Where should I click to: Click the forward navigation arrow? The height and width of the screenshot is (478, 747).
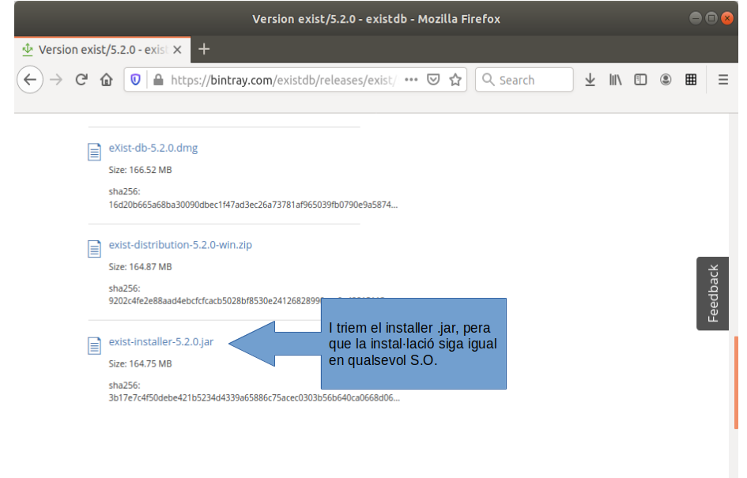coord(56,80)
